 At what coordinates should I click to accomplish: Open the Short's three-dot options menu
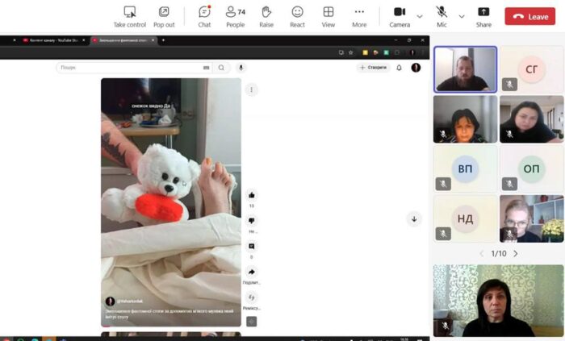pos(252,89)
